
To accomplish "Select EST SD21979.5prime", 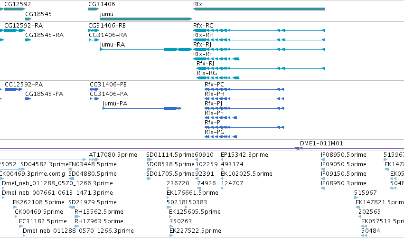I will click(93, 203).
